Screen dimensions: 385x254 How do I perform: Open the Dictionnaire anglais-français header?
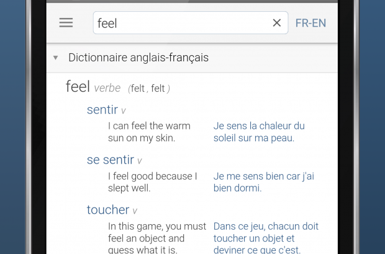point(138,58)
